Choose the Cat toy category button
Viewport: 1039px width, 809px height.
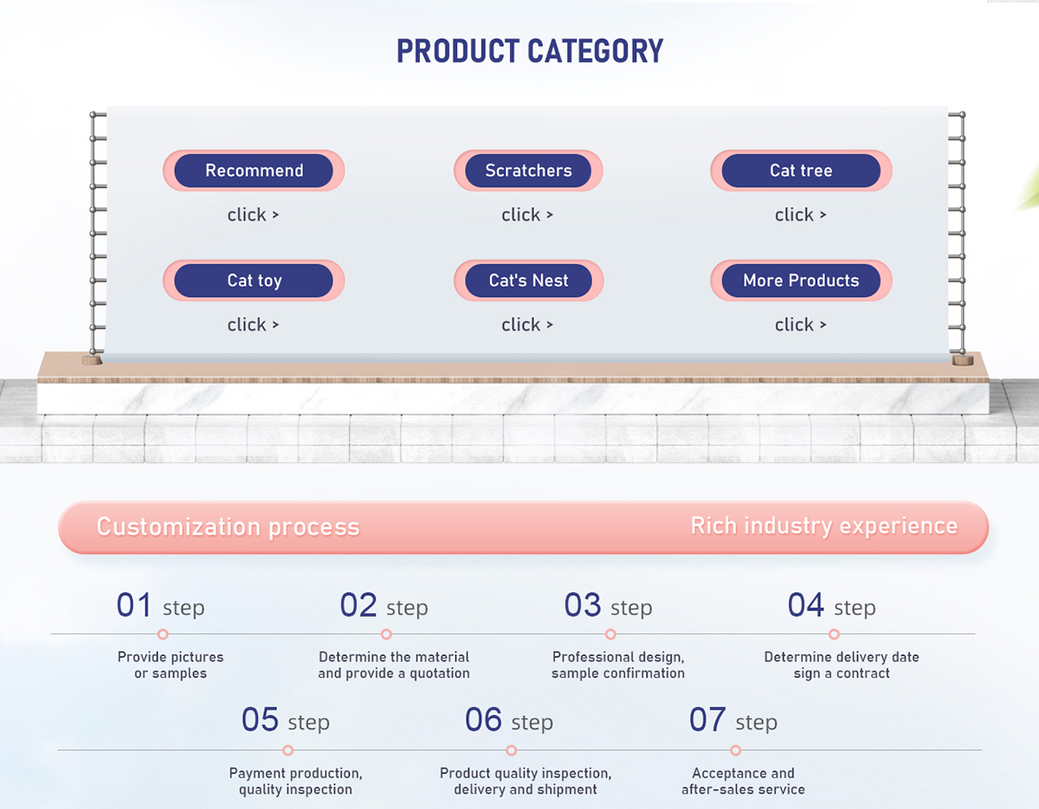(254, 281)
